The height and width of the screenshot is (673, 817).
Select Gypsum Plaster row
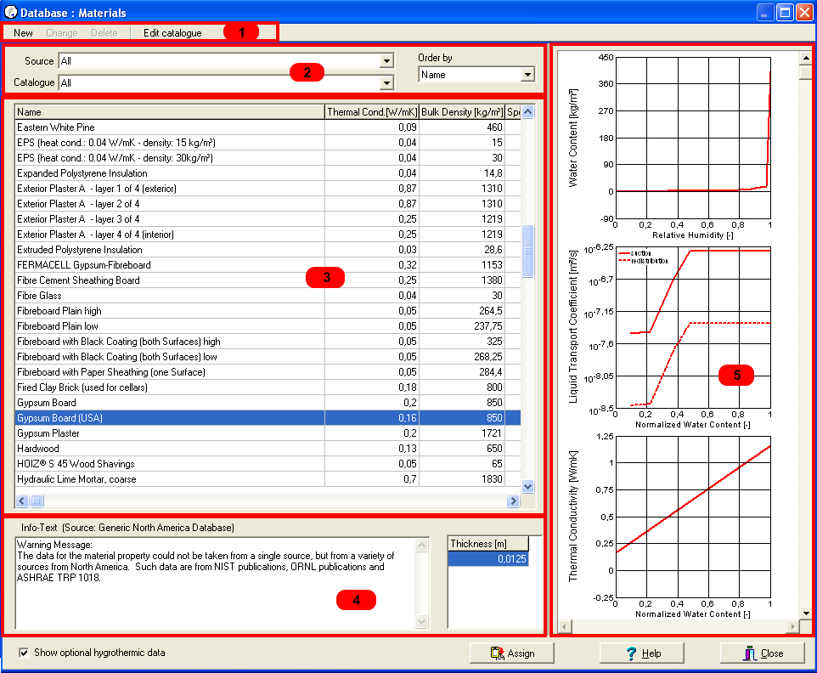click(x=268, y=433)
